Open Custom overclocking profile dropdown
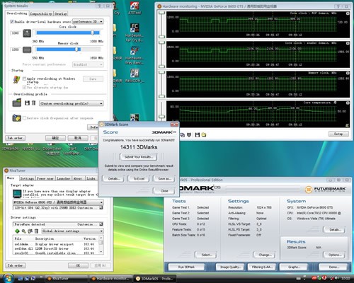Screen dimensions: 354x283 (72, 103)
